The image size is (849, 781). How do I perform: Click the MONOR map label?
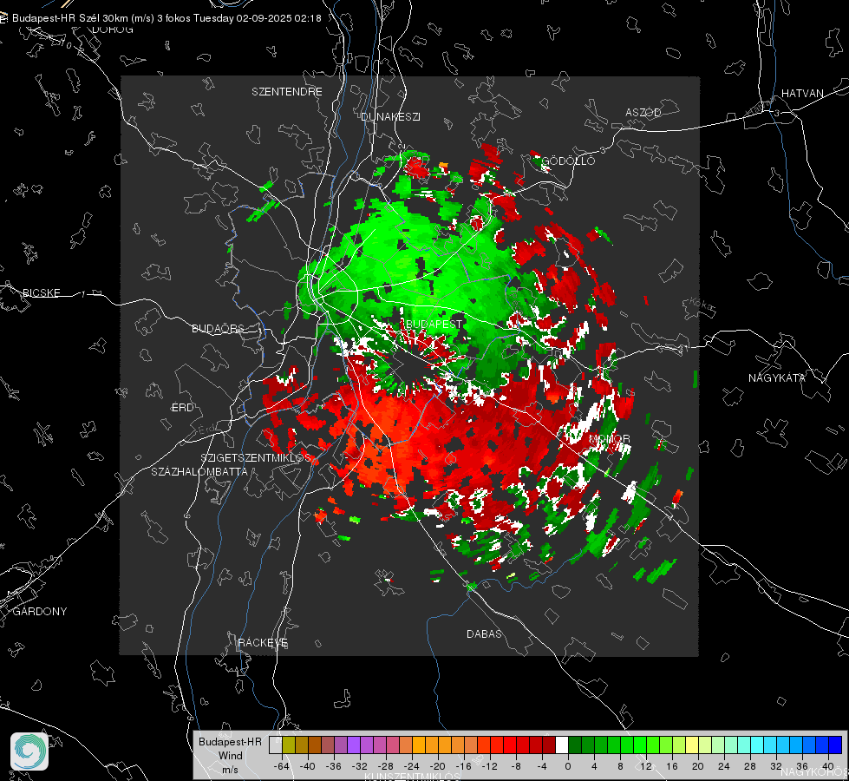610,438
